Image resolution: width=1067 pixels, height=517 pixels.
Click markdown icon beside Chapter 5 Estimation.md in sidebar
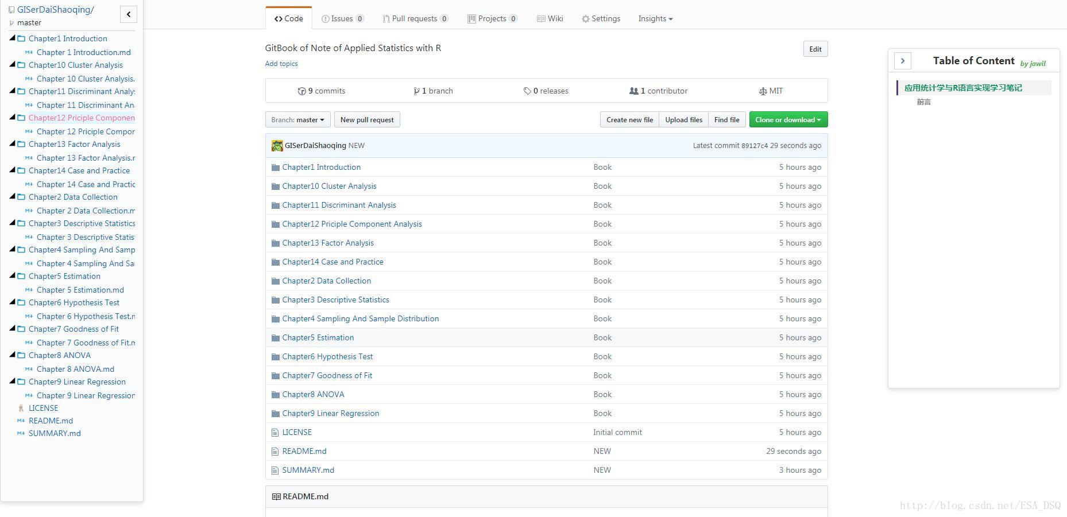[29, 290]
